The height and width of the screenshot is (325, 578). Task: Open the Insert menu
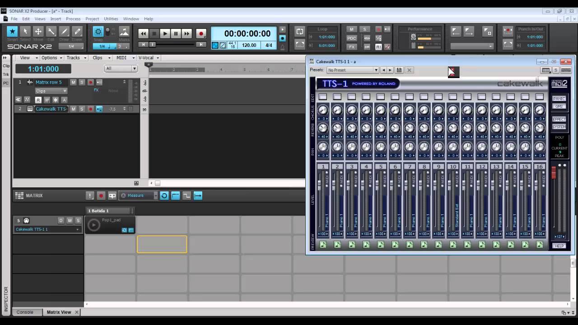[x=56, y=19]
